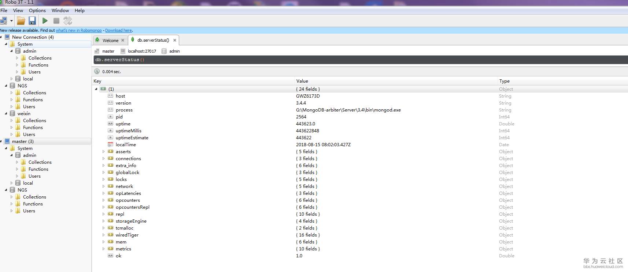This screenshot has height=272, width=628.
Task: Open the View menu
Action: pos(18,10)
